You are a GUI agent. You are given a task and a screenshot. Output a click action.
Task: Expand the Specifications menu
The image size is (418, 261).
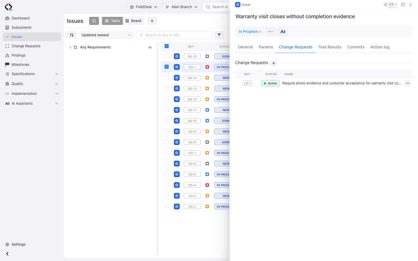32,74
